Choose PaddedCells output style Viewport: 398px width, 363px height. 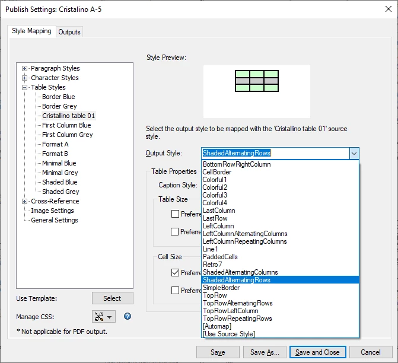[280, 257]
